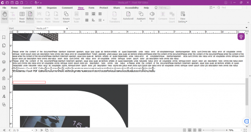251x132 pixels.
Task: Click the hand-mode quick access icon
Action: pyautogui.click(x=37, y=2)
